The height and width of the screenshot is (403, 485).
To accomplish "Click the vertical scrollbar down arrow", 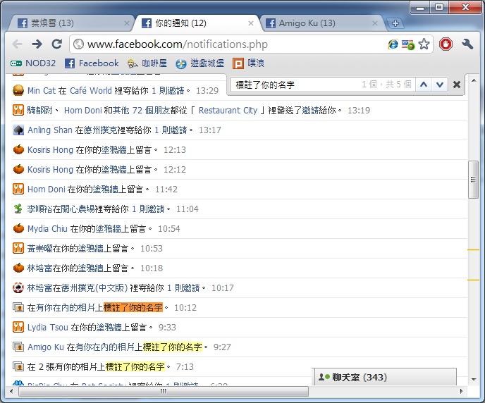I will [x=474, y=380].
